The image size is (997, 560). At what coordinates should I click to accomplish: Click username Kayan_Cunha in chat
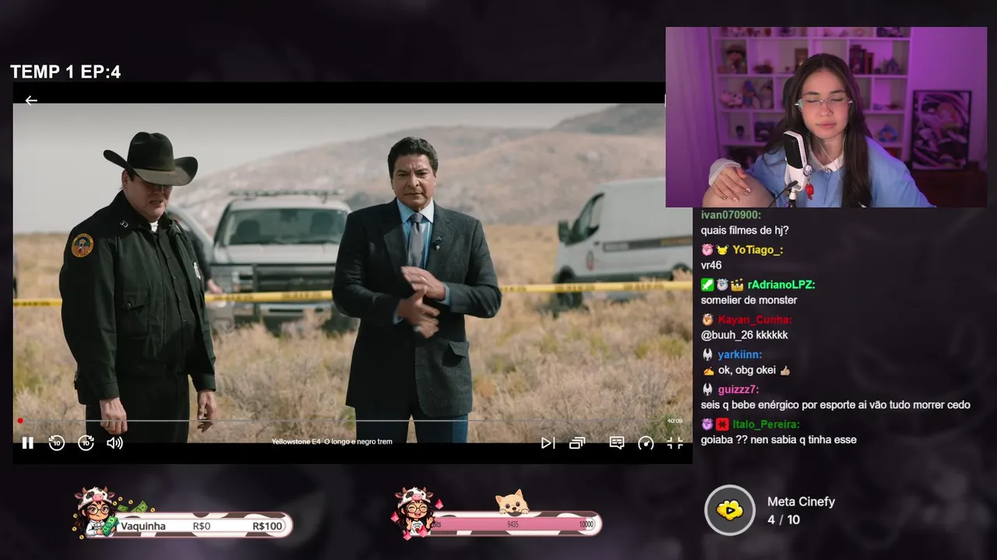point(755,320)
